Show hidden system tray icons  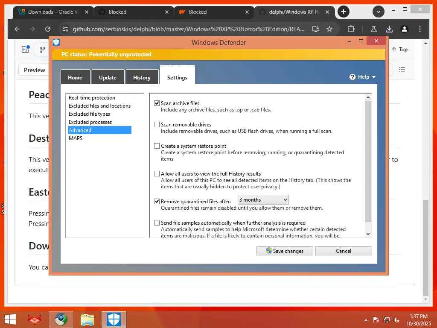(366, 320)
